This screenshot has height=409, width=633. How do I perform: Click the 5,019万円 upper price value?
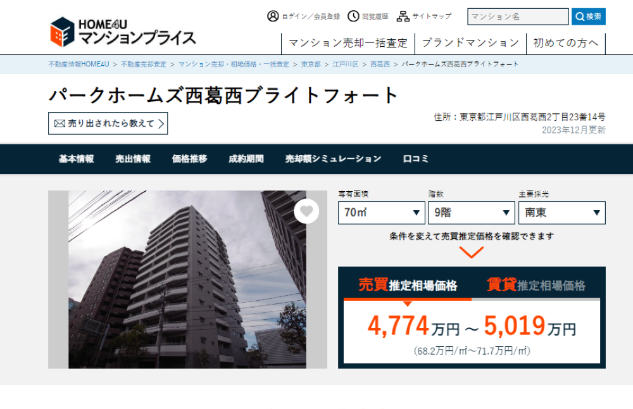(x=530, y=326)
